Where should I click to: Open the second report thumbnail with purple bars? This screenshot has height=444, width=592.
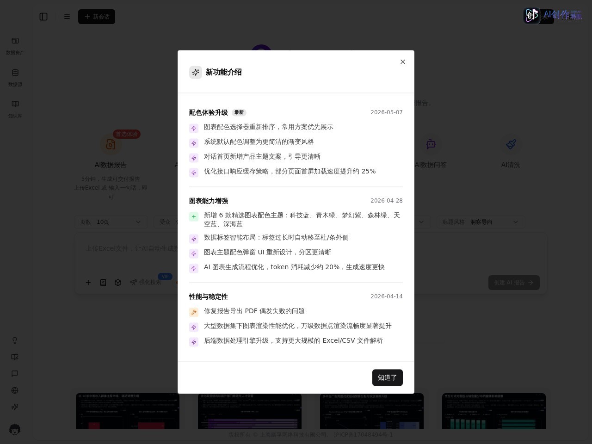click(250, 411)
